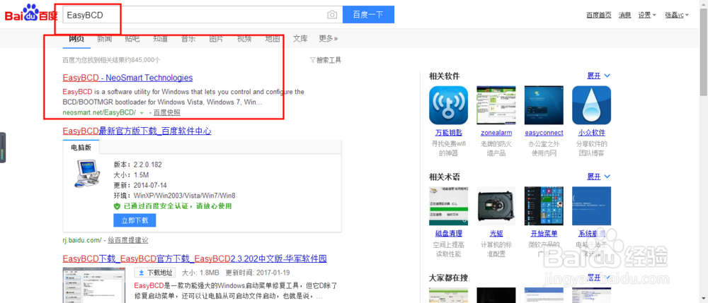Click the Baidu logo
708x303 pixels.
pyautogui.click(x=30, y=13)
